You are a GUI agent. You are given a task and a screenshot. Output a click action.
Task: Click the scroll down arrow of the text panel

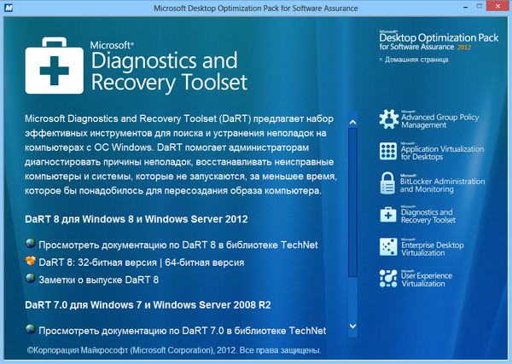point(352,326)
